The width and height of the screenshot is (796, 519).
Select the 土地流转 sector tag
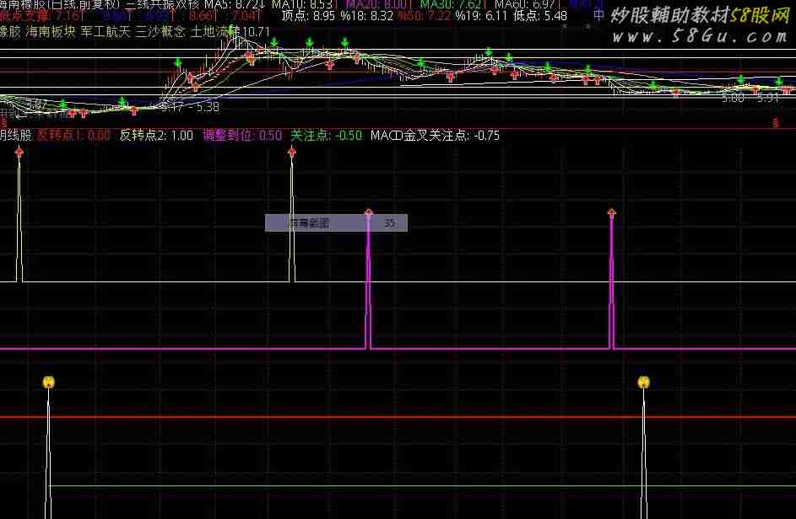(x=215, y=32)
